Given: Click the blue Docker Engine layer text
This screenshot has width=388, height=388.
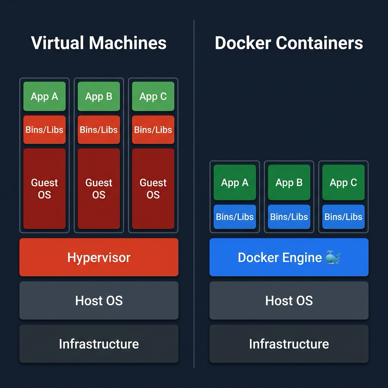Looking at the screenshot, I should pos(280,257).
